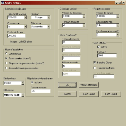
Task: Uncheck the Baseline Clamp checkbox
Action: click(x=94, y=63)
